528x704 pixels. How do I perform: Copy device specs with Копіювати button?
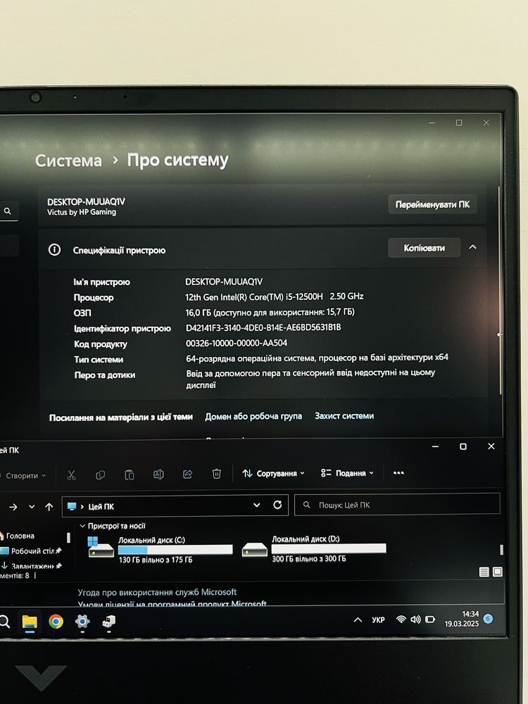[x=424, y=248]
